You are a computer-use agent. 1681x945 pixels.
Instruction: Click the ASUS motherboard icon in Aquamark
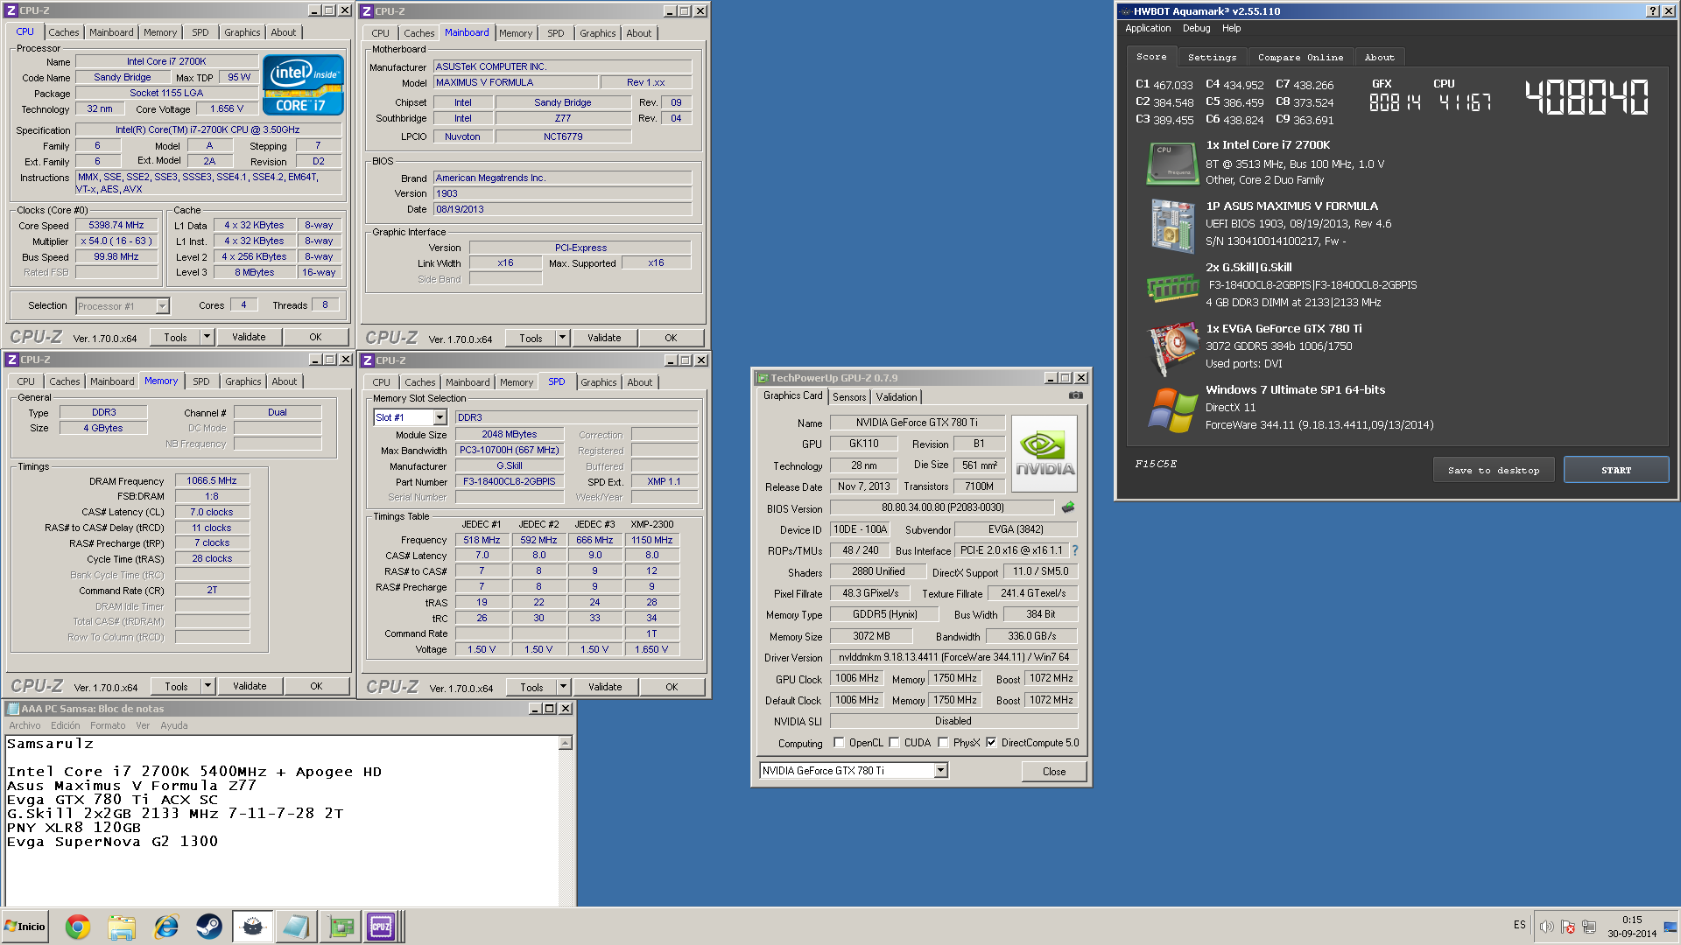click(1172, 225)
